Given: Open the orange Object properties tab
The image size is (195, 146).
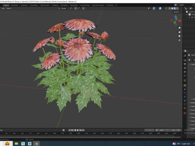Looking at the screenshot, I should [185, 86].
